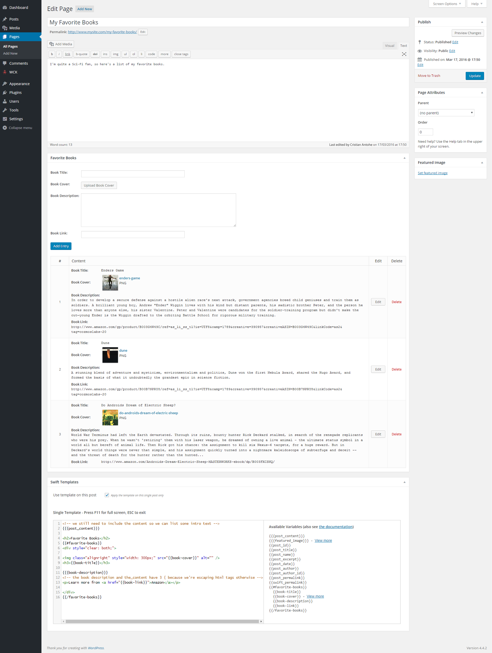Click the code quicktag button

pyautogui.click(x=152, y=54)
